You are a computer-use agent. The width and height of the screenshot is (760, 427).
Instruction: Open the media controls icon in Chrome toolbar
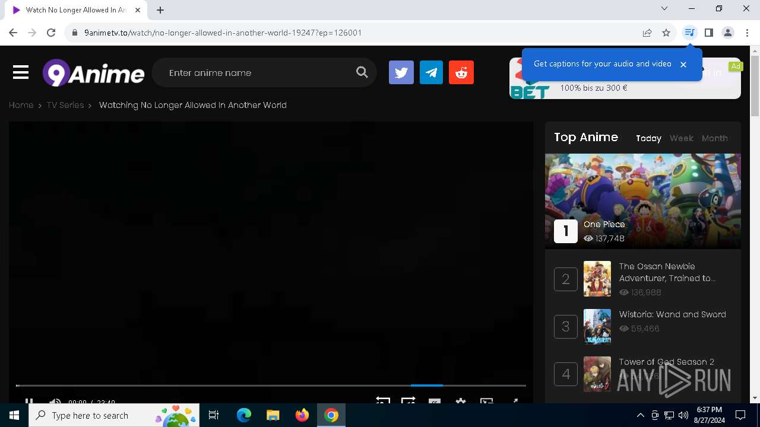click(689, 33)
